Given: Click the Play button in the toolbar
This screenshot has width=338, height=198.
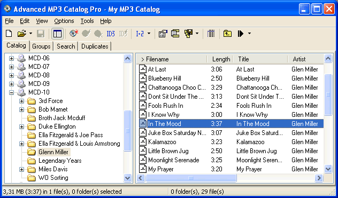Looking at the screenshot, I should pos(241,34).
